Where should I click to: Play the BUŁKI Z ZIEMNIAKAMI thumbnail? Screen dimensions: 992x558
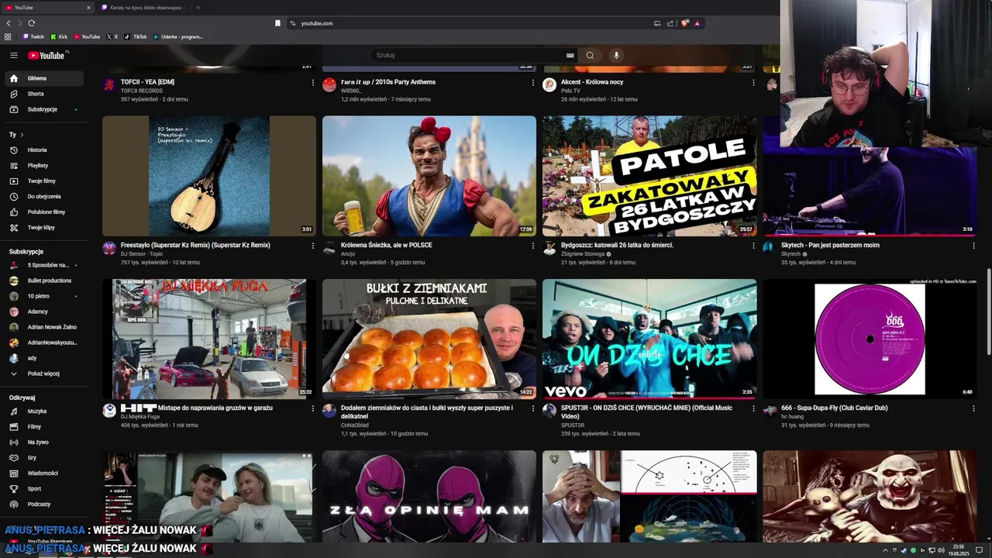[x=429, y=339]
